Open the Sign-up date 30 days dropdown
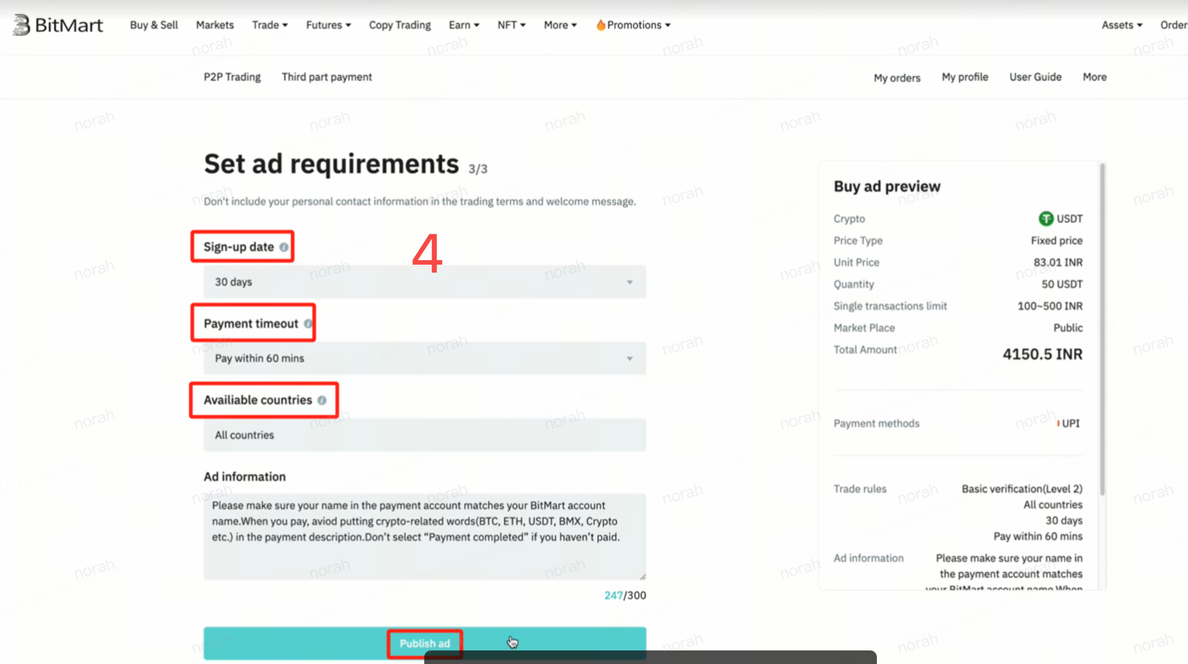 [425, 282]
